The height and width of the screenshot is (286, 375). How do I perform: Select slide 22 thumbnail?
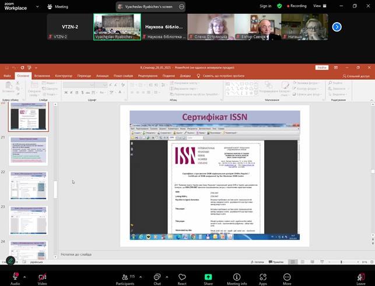coord(28,186)
